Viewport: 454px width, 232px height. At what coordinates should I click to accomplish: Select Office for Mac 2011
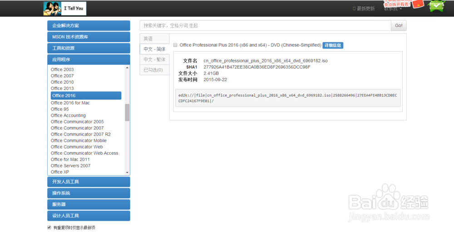click(x=70, y=160)
